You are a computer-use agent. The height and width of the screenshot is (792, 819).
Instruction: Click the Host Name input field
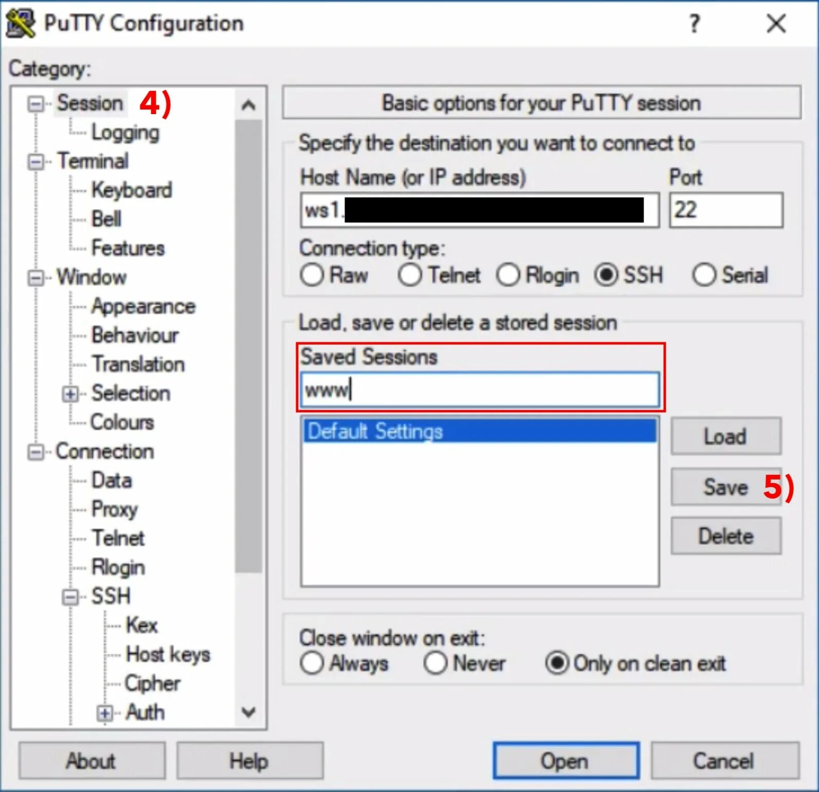pos(479,210)
